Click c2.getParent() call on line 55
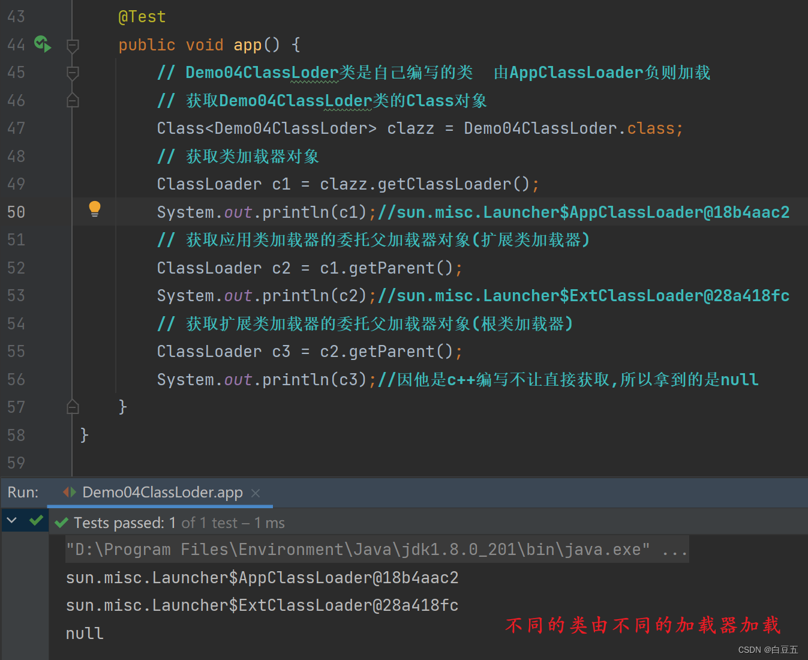The height and width of the screenshot is (660, 808). coord(386,352)
